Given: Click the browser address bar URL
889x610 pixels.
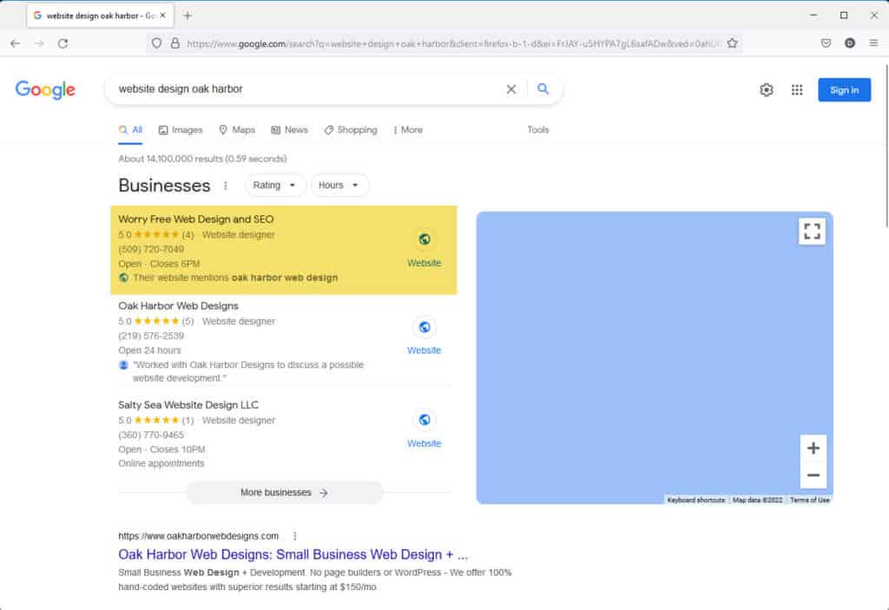Looking at the screenshot, I should [451, 43].
